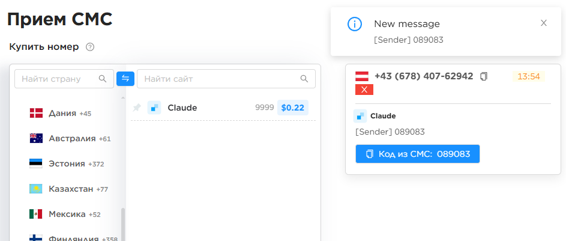Image resolution: width=566 pixels, height=241 pixels.
Task: Close the New message notification
Action: click(x=544, y=23)
